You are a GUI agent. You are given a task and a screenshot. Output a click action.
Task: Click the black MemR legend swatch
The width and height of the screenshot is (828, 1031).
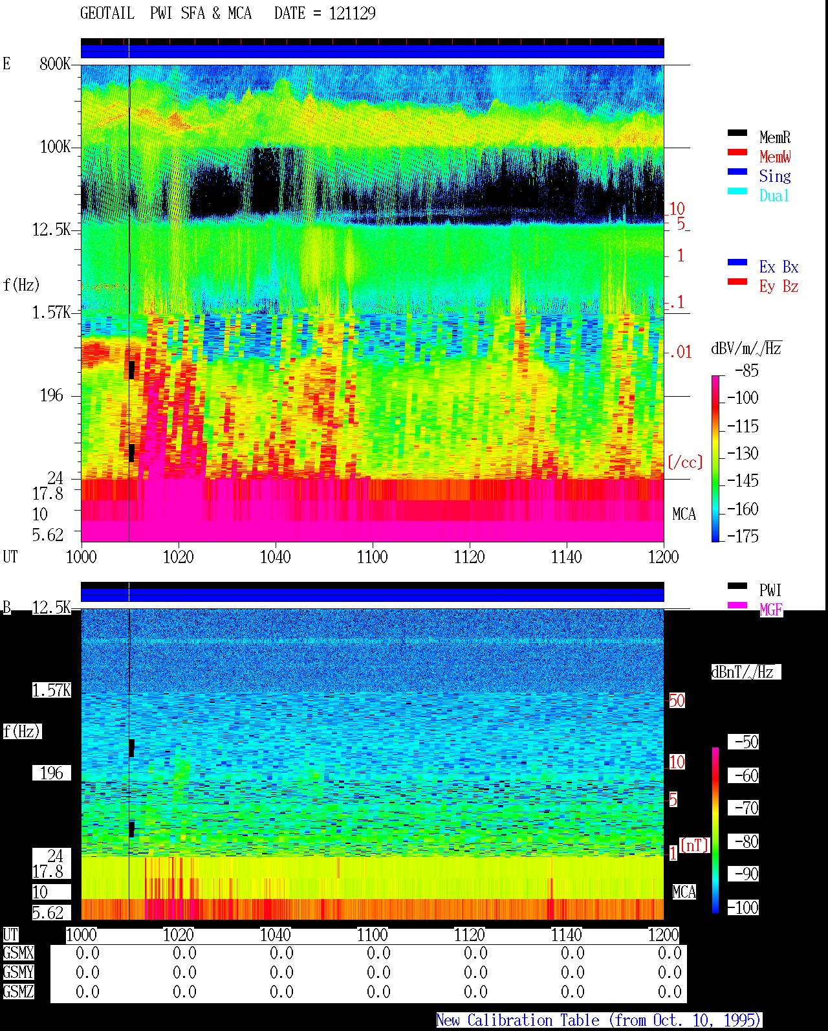737,133
